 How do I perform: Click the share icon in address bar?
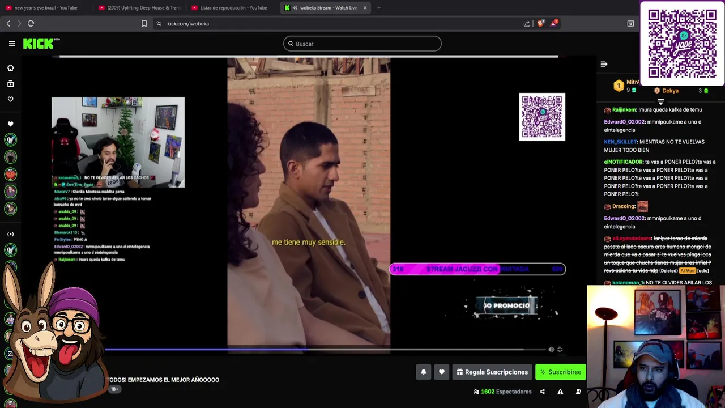pos(527,23)
